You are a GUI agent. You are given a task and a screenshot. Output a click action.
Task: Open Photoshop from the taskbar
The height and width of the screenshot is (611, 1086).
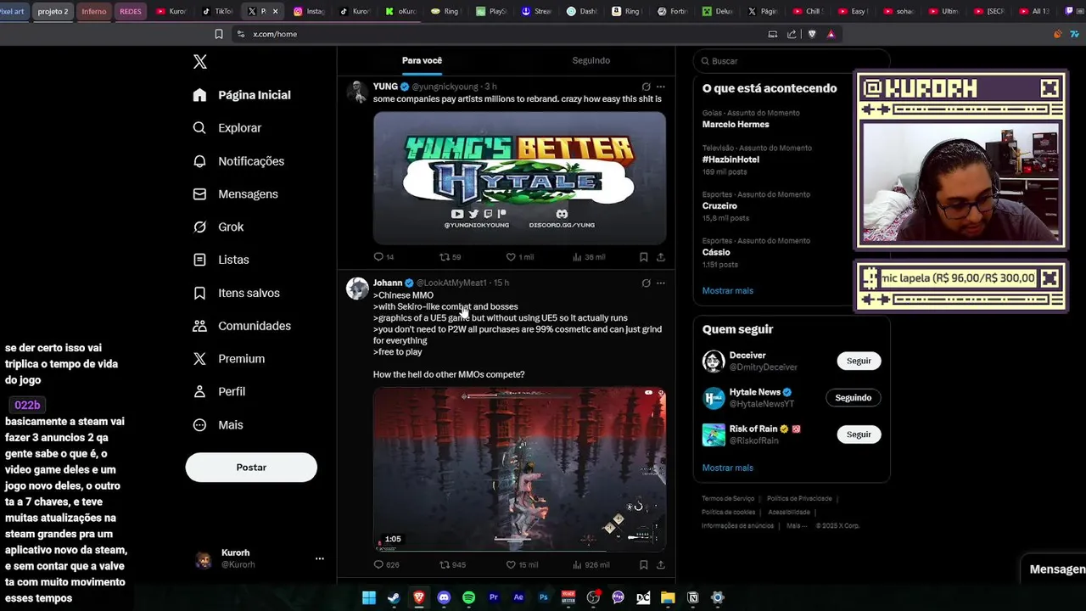click(x=544, y=597)
